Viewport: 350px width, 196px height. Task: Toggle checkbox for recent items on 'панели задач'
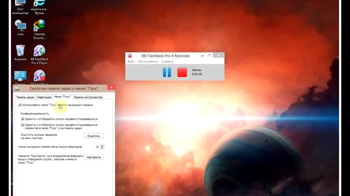coord(22,125)
